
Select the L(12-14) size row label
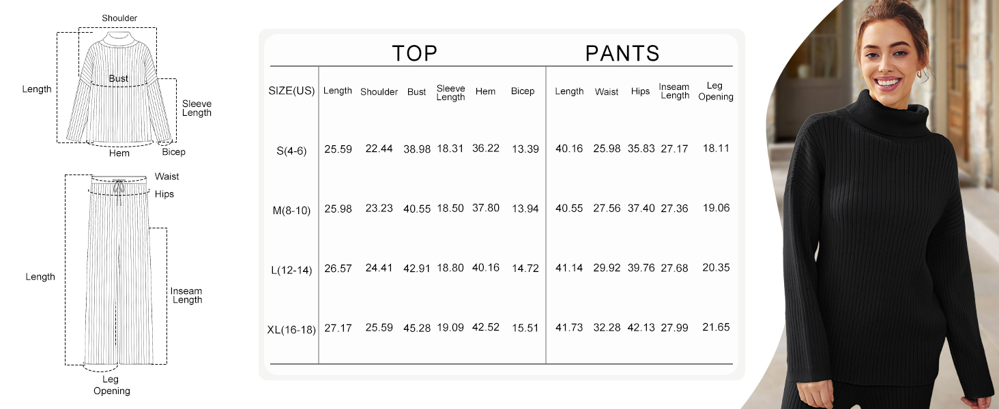pos(291,270)
